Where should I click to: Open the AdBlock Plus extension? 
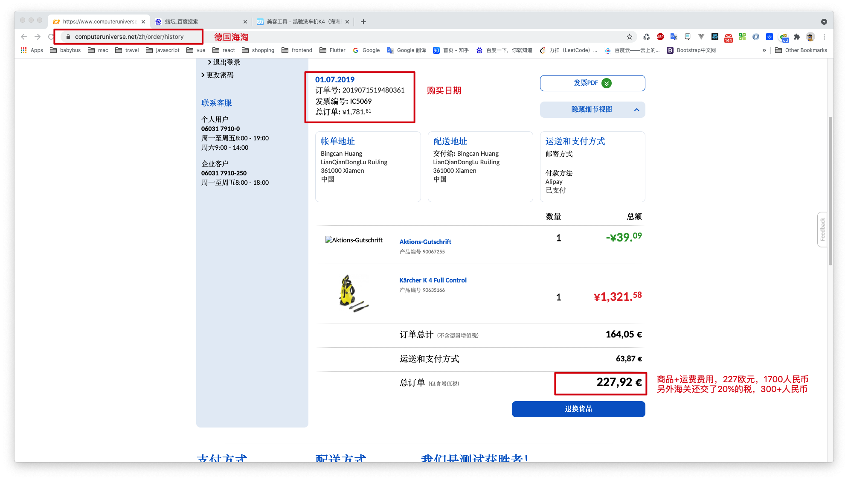pos(660,37)
